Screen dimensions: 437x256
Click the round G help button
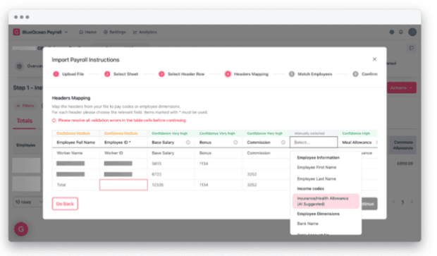pos(21,229)
